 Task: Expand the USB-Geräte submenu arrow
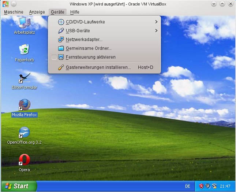pyautogui.click(x=156, y=31)
